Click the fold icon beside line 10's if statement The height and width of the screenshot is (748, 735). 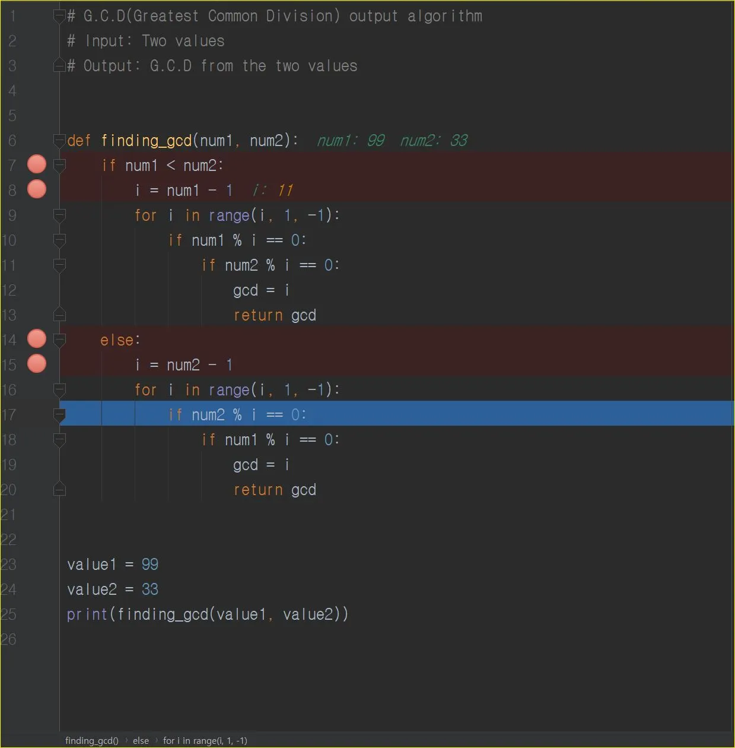point(59,240)
